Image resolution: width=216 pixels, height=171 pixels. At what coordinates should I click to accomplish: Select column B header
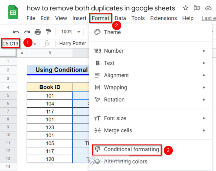click(50, 53)
